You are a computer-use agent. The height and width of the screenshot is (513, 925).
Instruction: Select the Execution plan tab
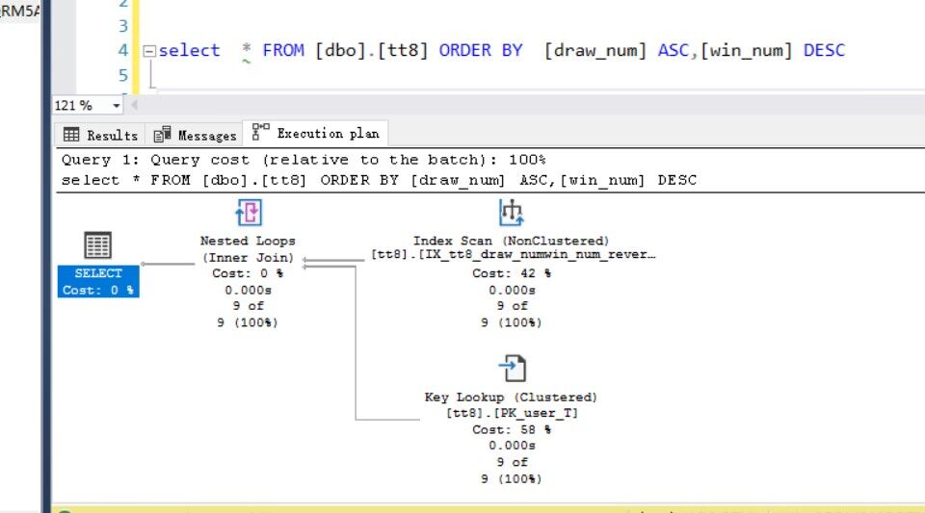[317, 134]
